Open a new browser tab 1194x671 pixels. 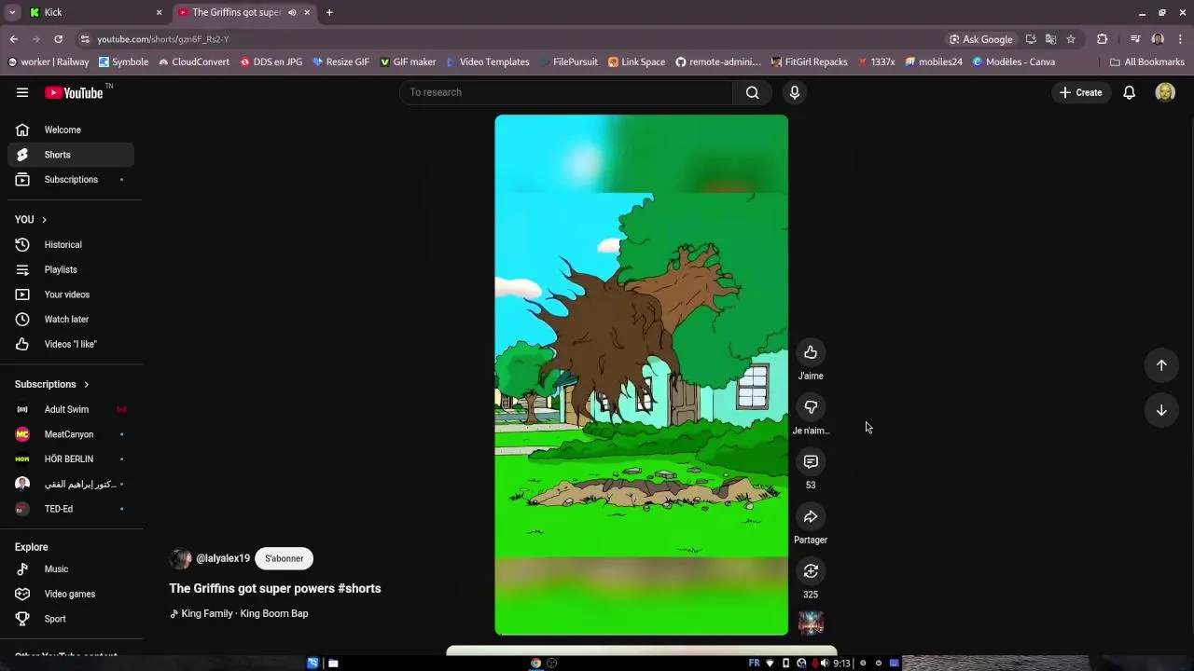(329, 13)
